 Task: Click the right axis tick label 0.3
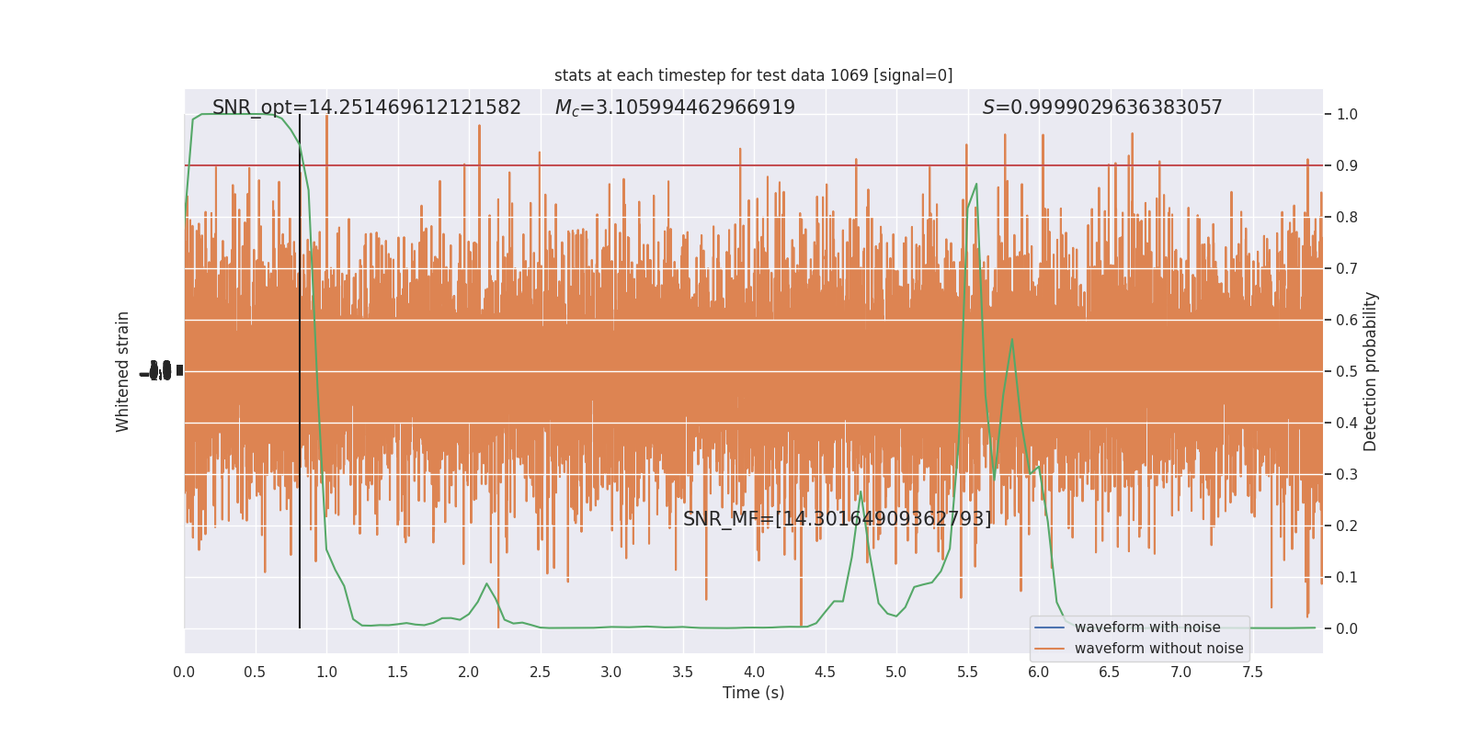[1347, 475]
